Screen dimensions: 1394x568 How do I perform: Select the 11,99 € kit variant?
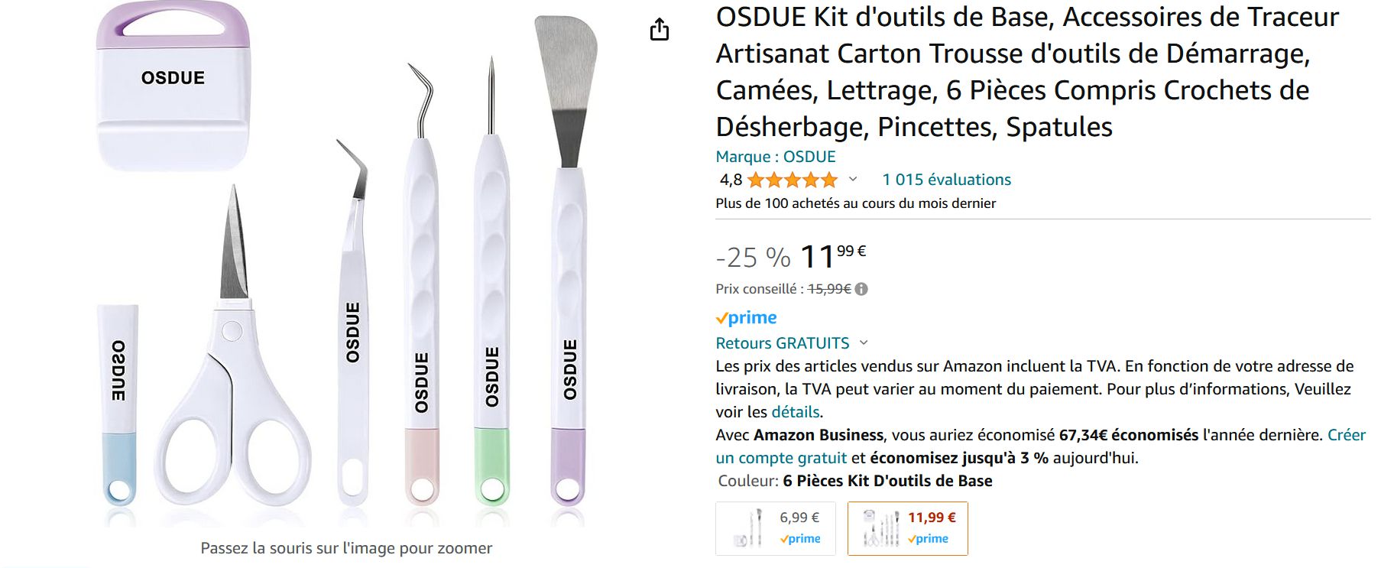point(908,528)
